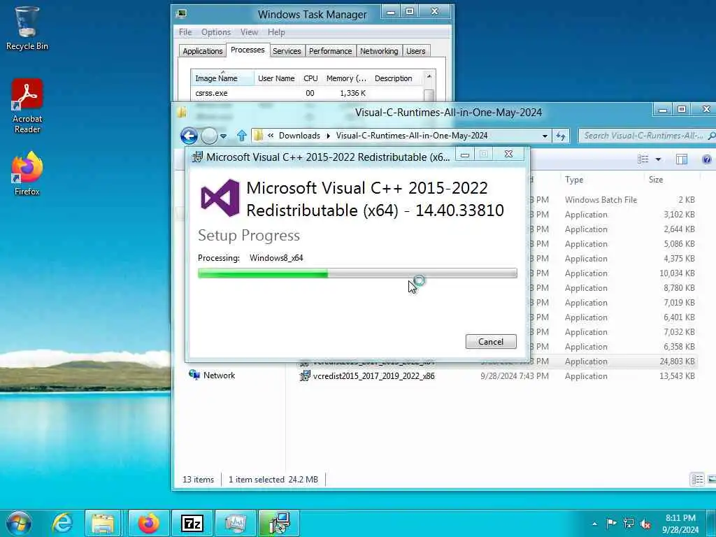The height and width of the screenshot is (537, 716).
Task: Click the network tray icon
Action: pos(629,523)
